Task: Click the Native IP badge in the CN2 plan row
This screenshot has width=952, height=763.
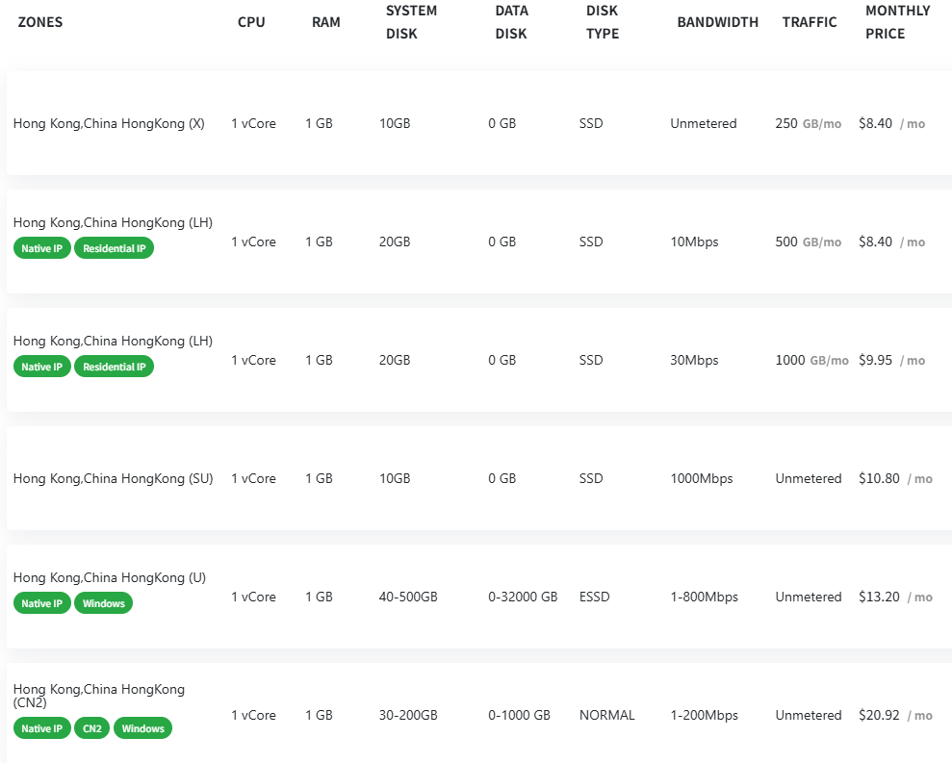Action: coord(42,728)
